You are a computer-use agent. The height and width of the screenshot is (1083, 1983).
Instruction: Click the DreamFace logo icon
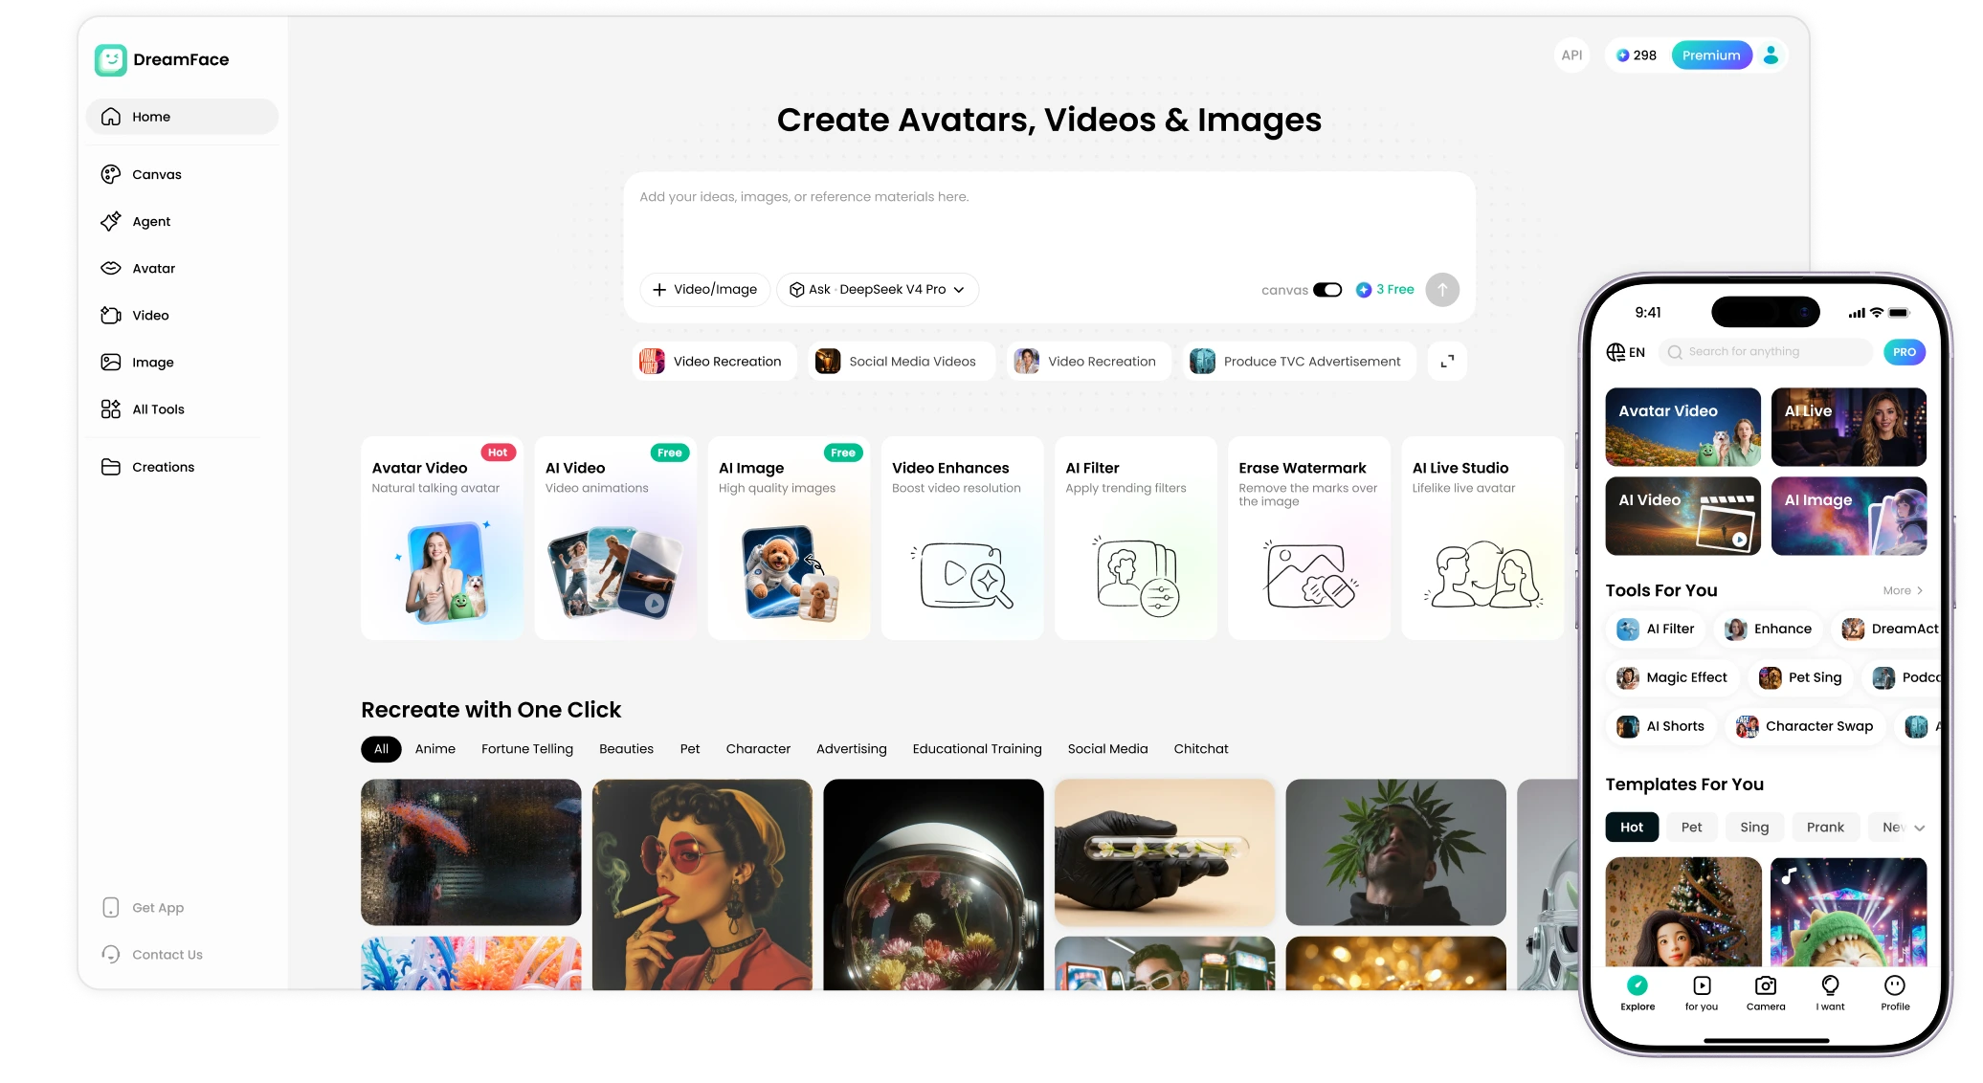[x=111, y=59]
